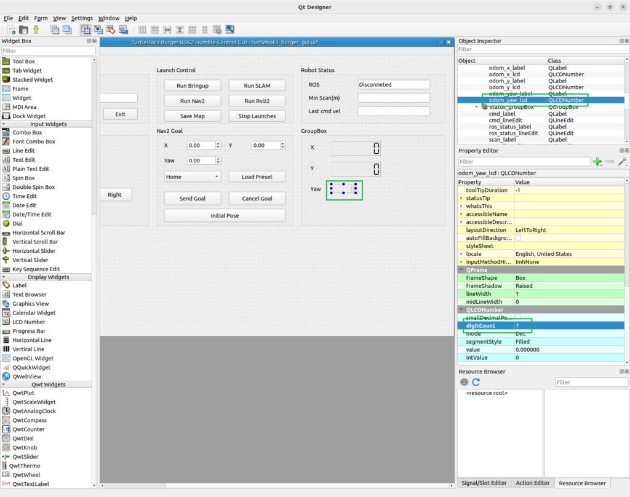Image resolution: width=630 pixels, height=497 pixels.
Task: Switch to the Action Editor tab
Action: (532, 483)
